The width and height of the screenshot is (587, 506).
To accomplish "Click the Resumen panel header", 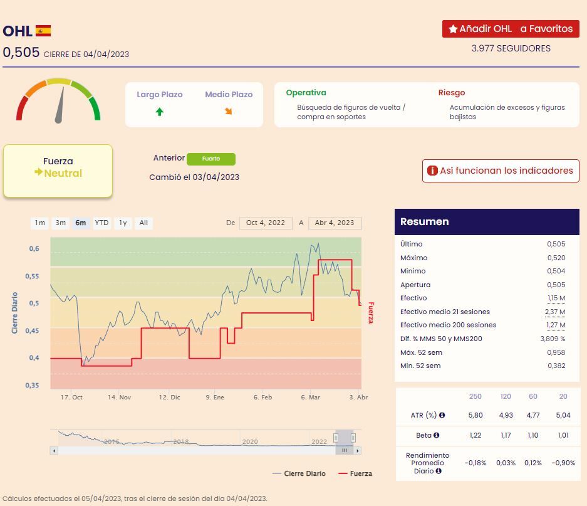I will 487,222.
